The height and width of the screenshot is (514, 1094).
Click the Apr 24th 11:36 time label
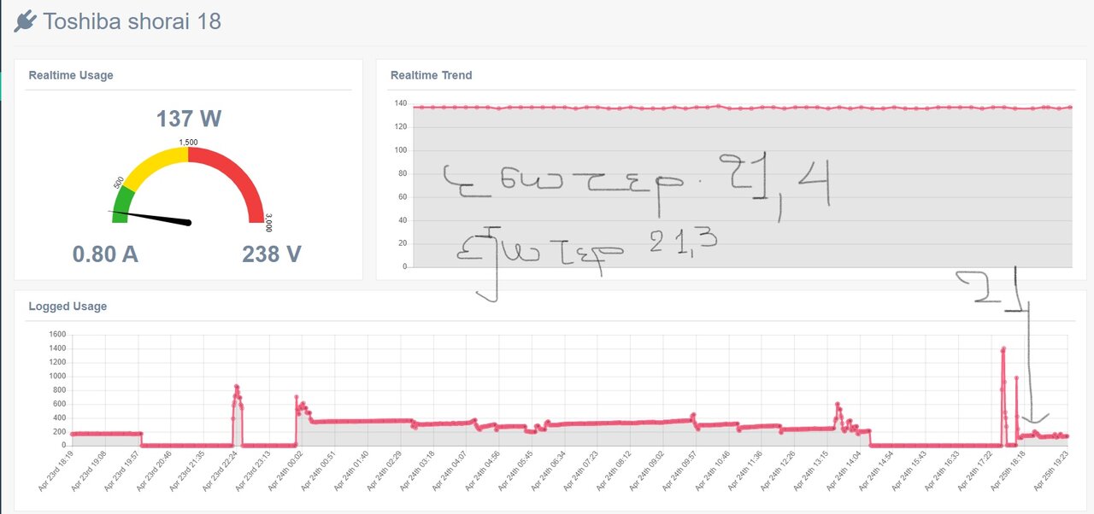pyautogui.click(x=746, y=470)
